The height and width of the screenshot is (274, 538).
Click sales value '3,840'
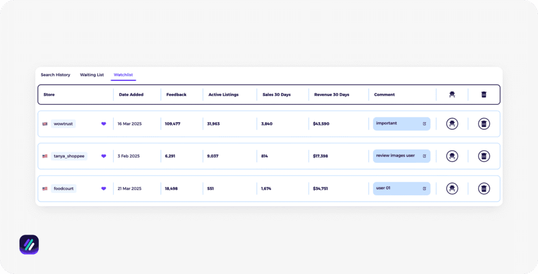(266, 124)
